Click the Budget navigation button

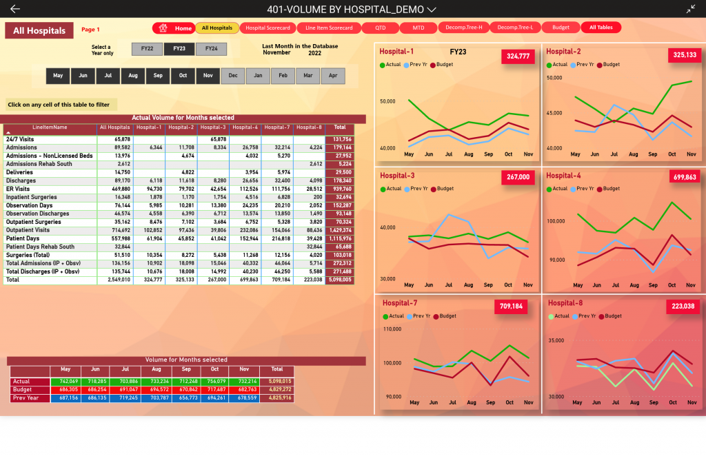coord(561,28)
